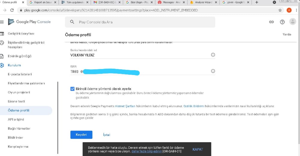The width and height of the screenshot is (300, 156).
Task: Copy link via the chain icon
Action: (x=271, y=22)
